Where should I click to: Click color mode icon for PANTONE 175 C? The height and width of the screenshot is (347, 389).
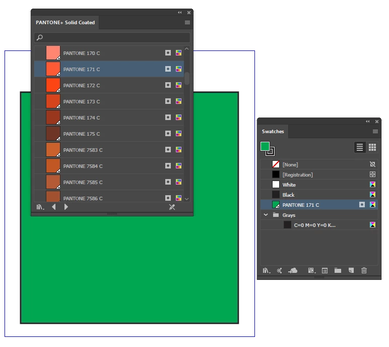178,133
